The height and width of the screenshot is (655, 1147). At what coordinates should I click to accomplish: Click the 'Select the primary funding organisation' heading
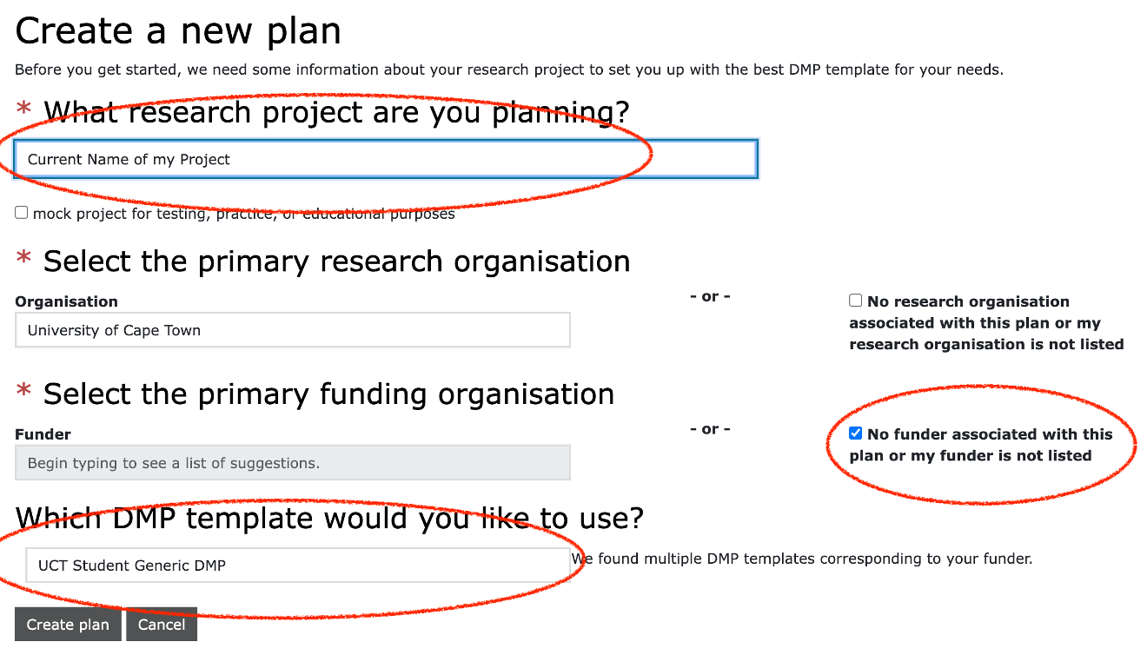point(328,394)
